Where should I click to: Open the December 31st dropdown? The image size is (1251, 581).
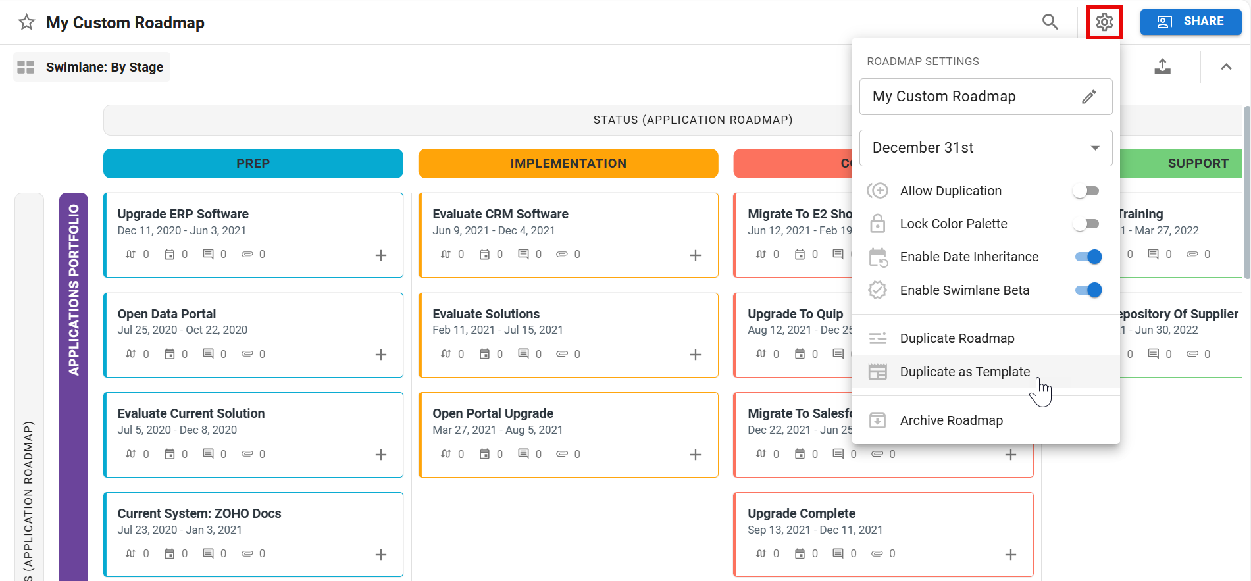click(x=985, y=148)
